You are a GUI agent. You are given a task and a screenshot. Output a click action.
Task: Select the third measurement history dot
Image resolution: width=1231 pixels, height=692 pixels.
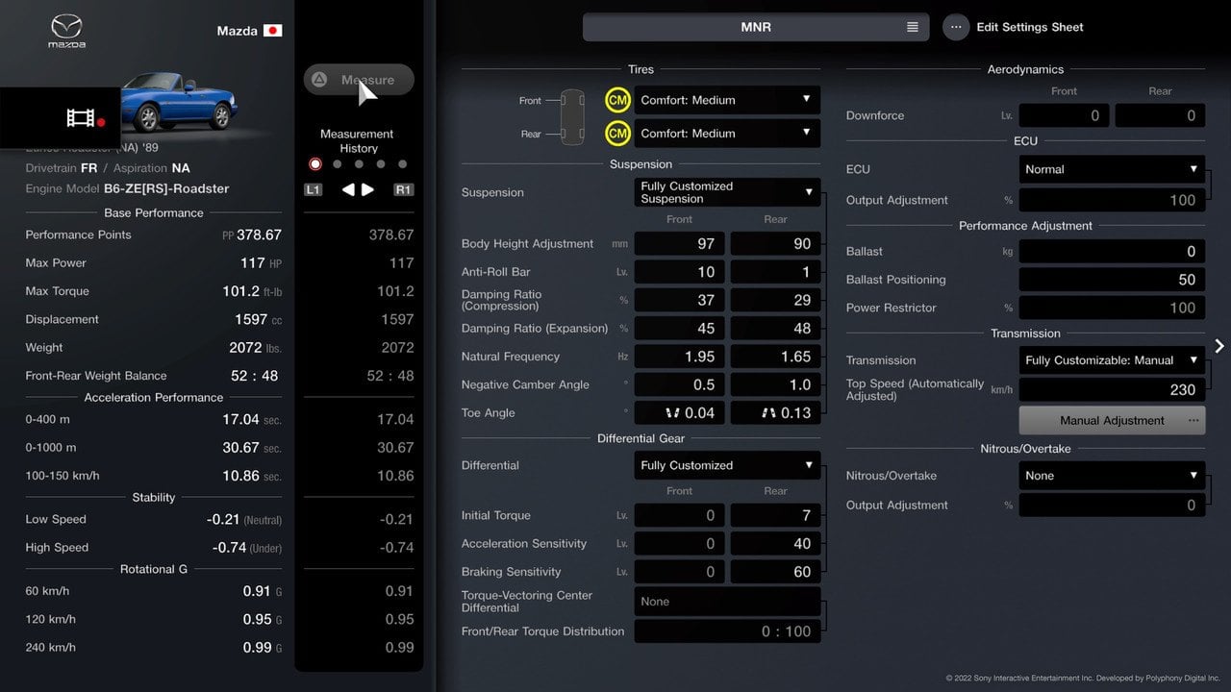(359, 164)
